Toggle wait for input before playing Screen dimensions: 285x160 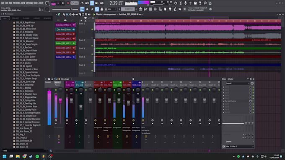(x=87, y=3)
